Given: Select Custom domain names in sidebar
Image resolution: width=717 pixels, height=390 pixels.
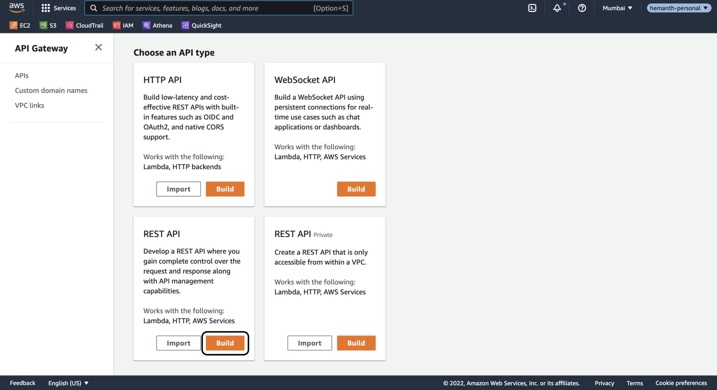Looking at the screenshot, I should point(51,90).
